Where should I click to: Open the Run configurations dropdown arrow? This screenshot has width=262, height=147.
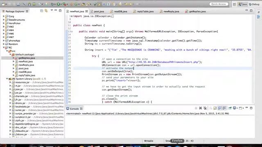[x=61, y=4]
